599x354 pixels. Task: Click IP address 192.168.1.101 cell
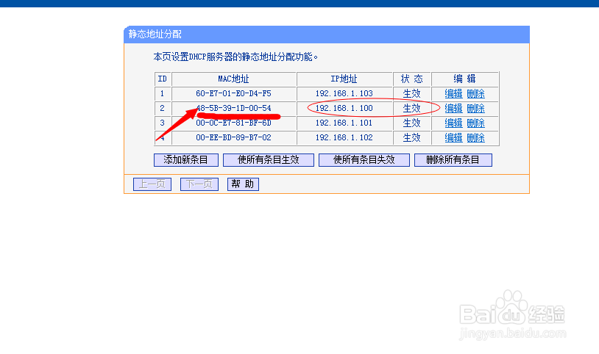pyautogui.click(x=344, y=123)
